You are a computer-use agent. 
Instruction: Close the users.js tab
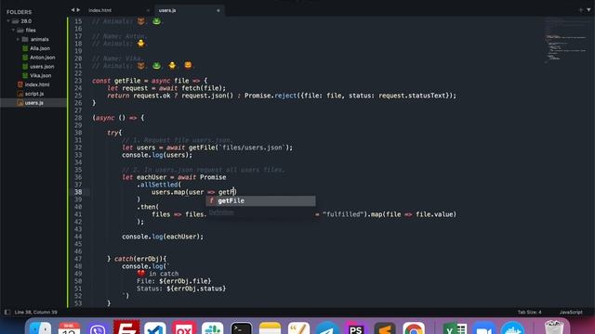click(x=218, y=10)
